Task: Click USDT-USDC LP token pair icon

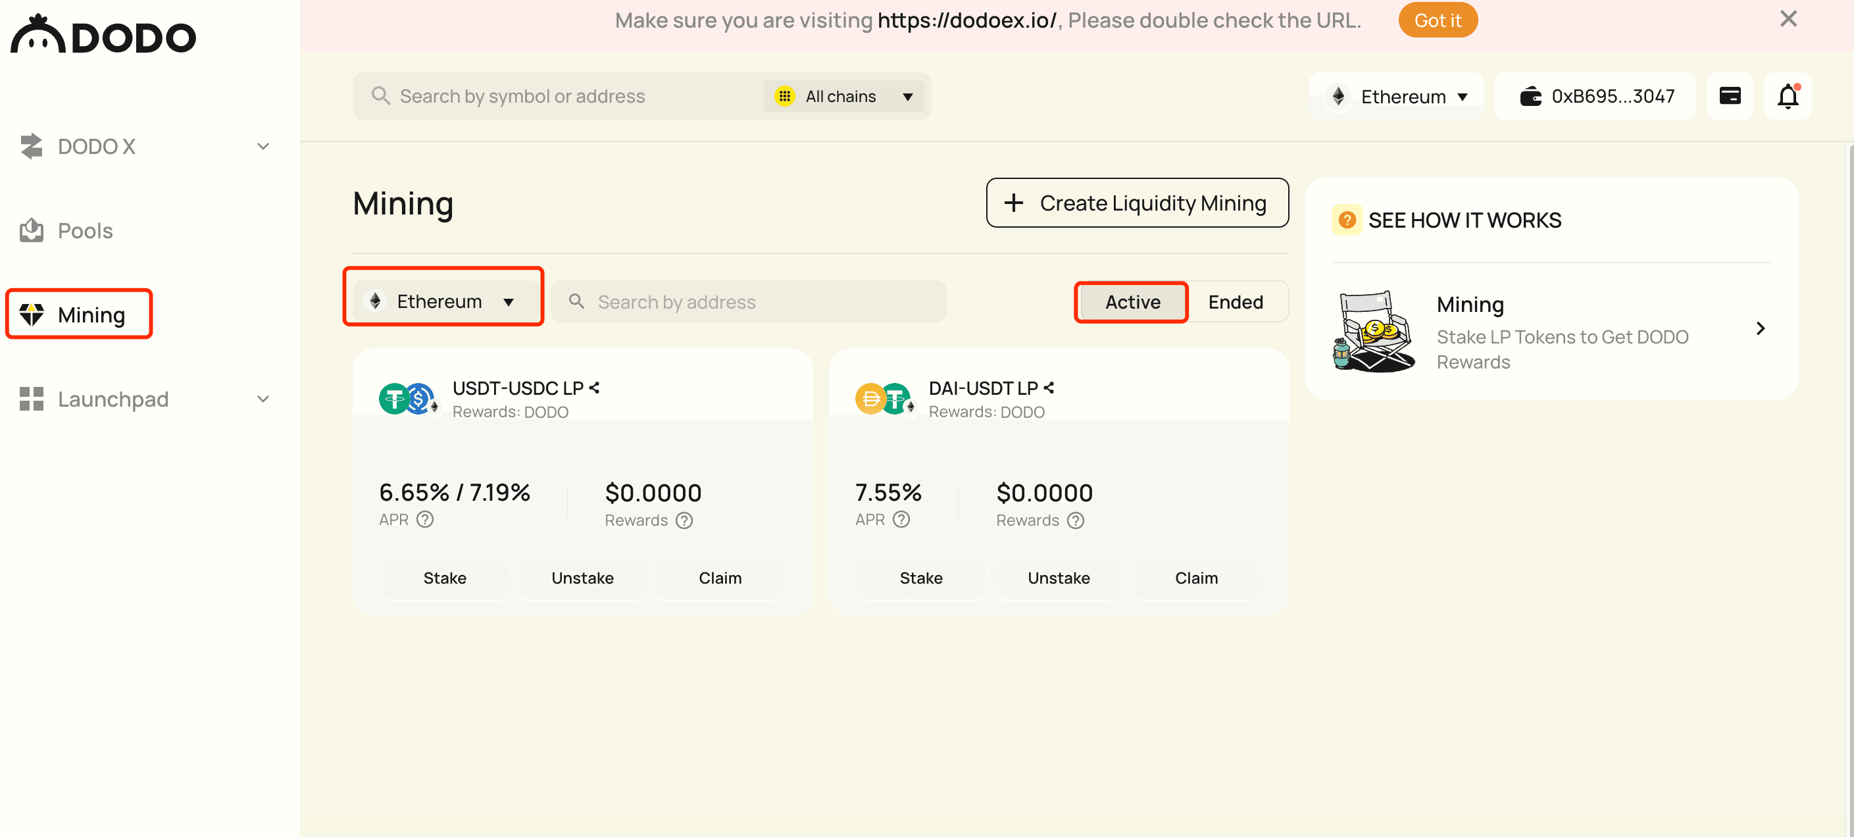Action: [409, 399]
